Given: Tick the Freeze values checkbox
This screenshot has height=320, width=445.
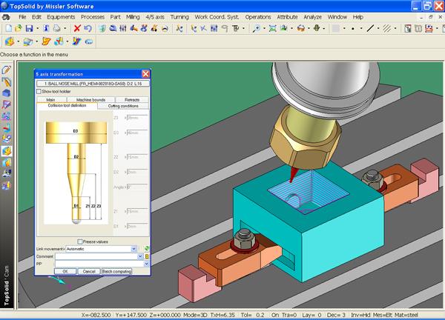Looking at the screenshot, I should 80,241.
